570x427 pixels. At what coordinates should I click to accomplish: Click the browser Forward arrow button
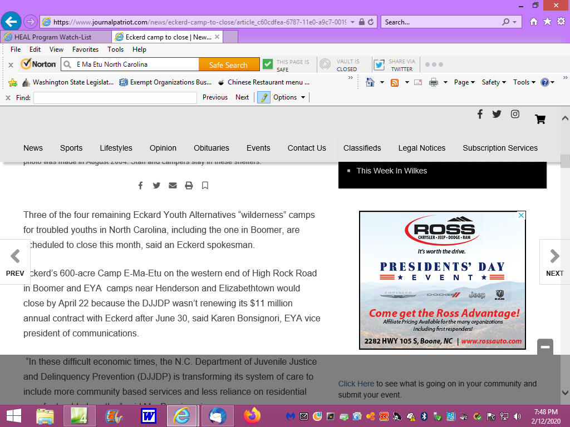pyautogui.click(x=31, y=22)
